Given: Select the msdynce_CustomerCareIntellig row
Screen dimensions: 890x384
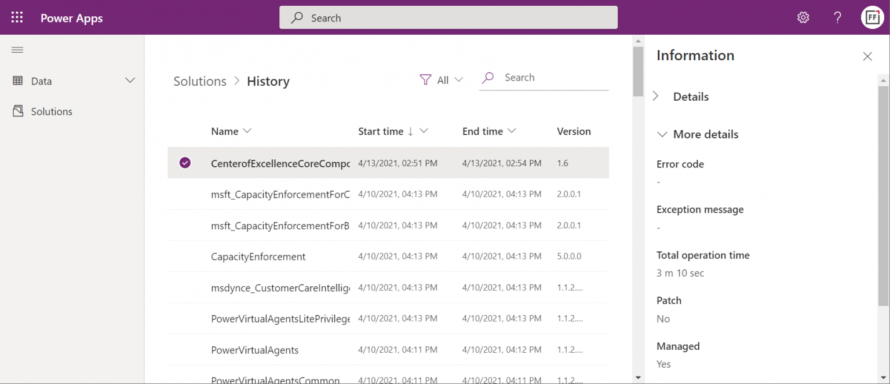Looking at the screenshot, I should 388,287.
